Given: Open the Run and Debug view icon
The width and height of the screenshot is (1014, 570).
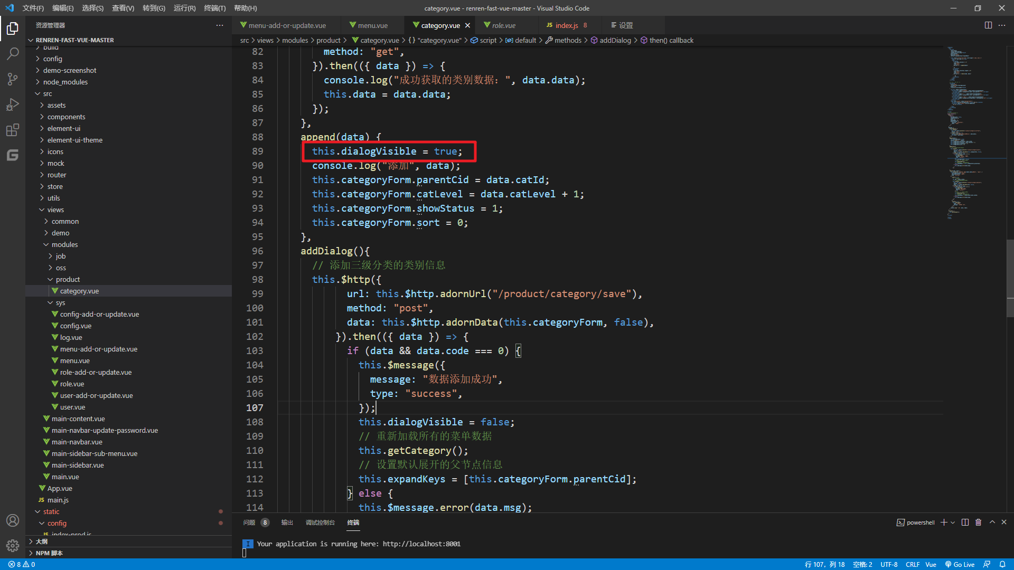Looking at the screenshot, I should point(13,104).
